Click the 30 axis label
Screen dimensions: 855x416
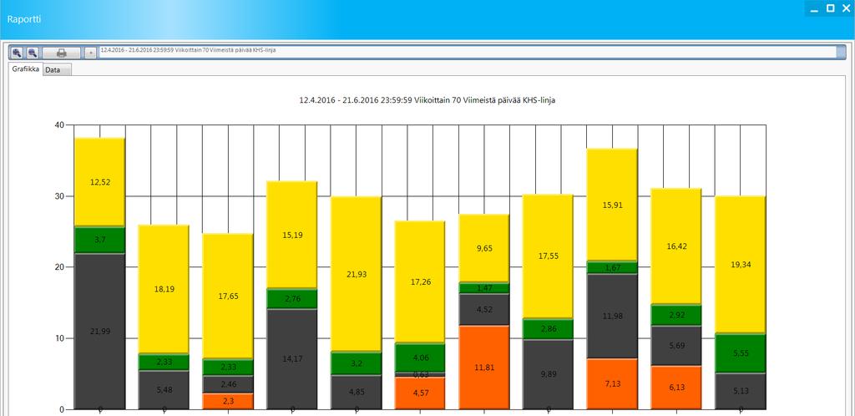[60, 195]
